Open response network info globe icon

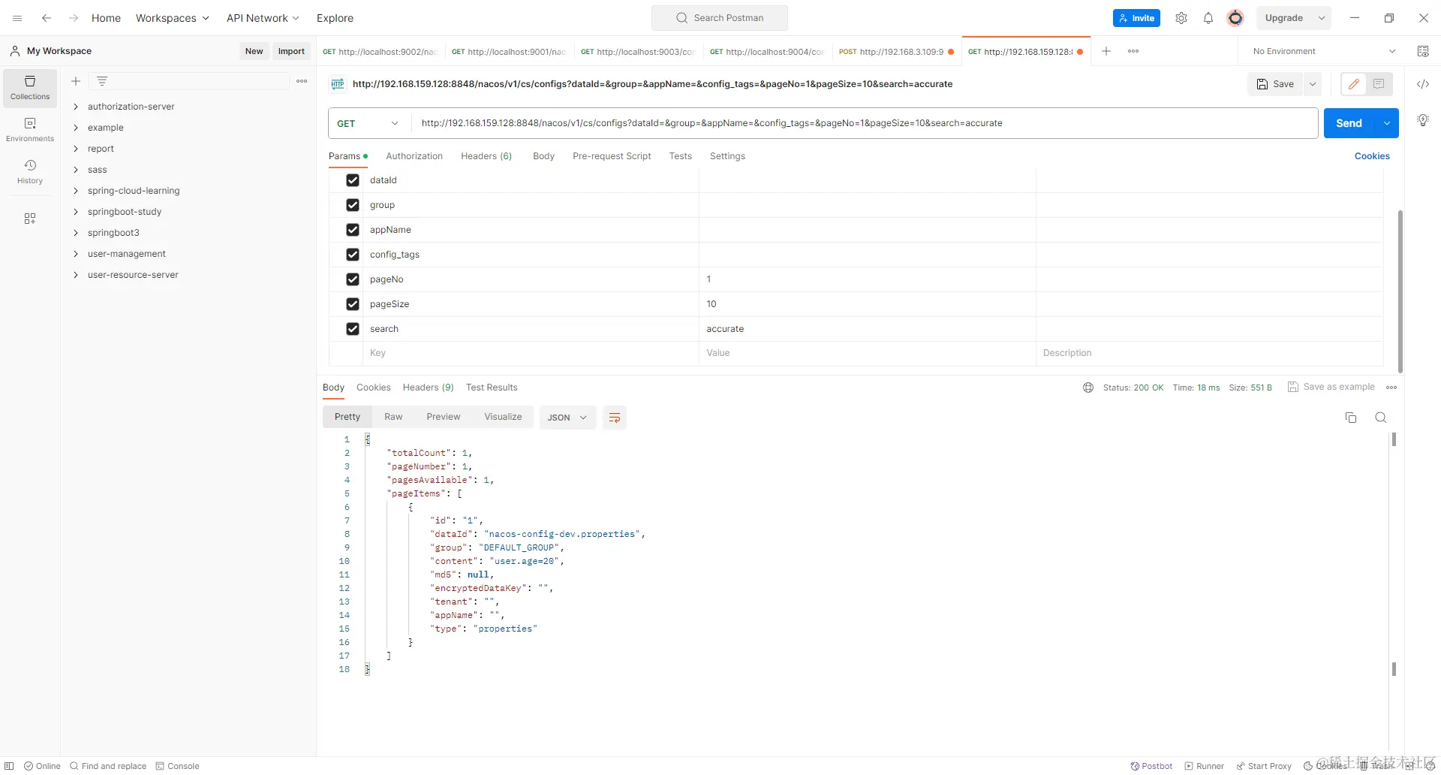[x=1088, y=387]
